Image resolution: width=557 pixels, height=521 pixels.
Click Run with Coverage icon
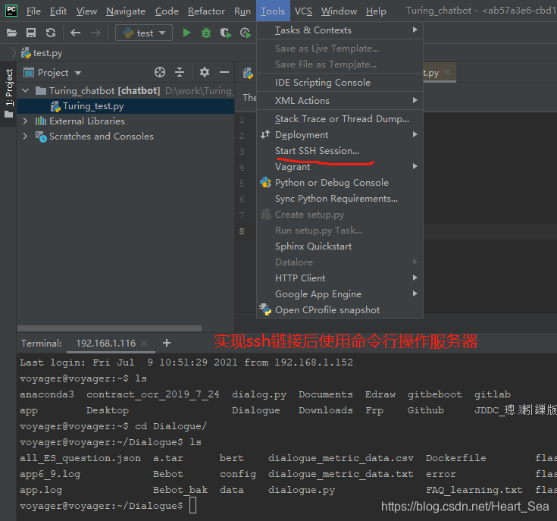point(226,33)
